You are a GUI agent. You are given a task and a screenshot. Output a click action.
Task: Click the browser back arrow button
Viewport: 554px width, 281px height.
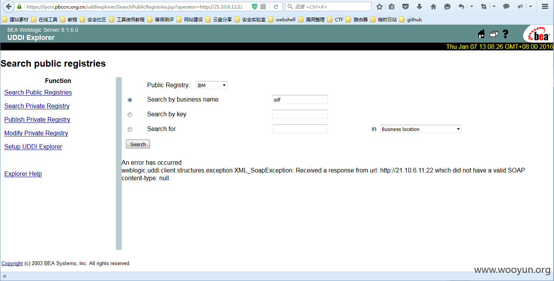coord(8,7)
